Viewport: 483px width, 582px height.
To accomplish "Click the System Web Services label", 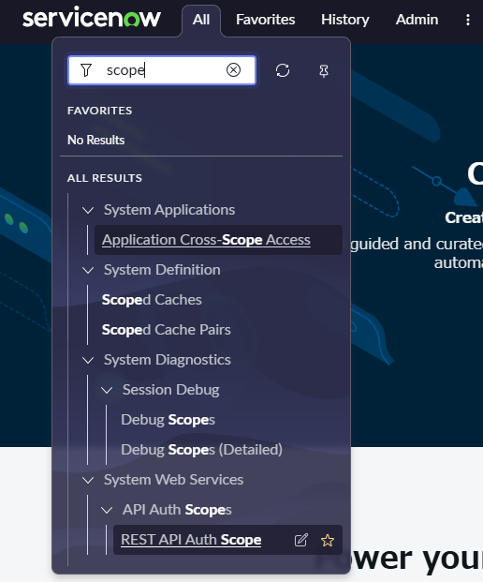I will coord(173,480).
